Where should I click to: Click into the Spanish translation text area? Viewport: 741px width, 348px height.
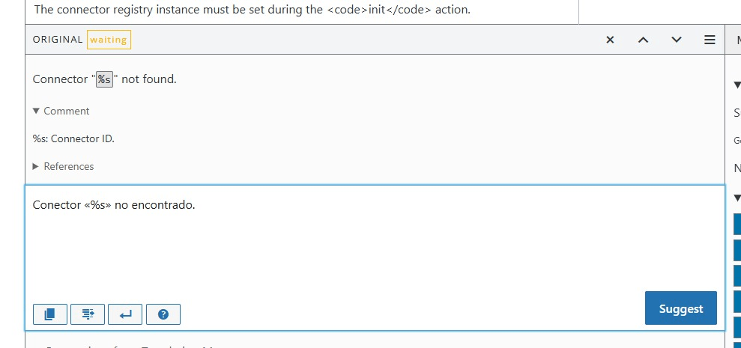337,239
